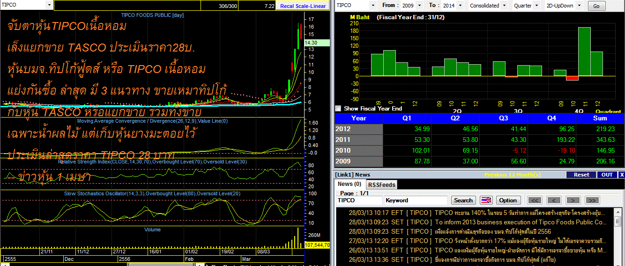625x266 pixels.
Task: Select the 343.63 Sum cell
Action: click(x=600, y=140)
